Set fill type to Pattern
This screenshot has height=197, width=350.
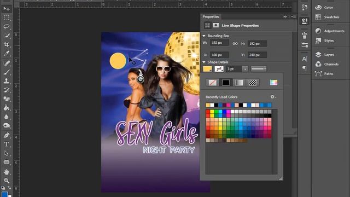point(253,83)
